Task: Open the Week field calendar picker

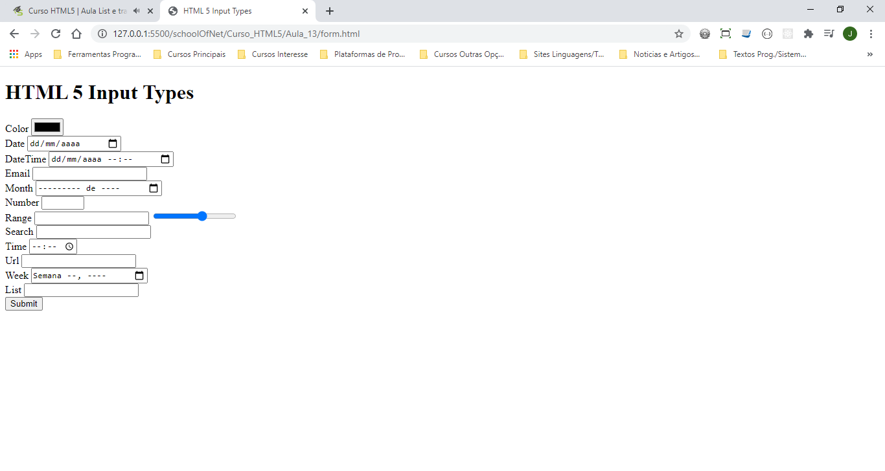Action: (x=139, y=276)
